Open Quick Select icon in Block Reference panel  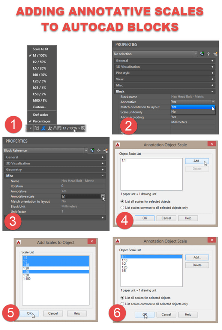106,150
